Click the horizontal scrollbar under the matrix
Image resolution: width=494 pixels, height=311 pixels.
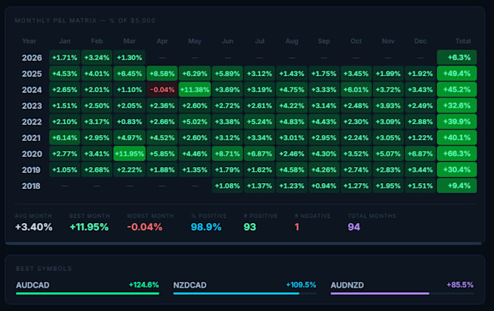click(x=243, y=243)
